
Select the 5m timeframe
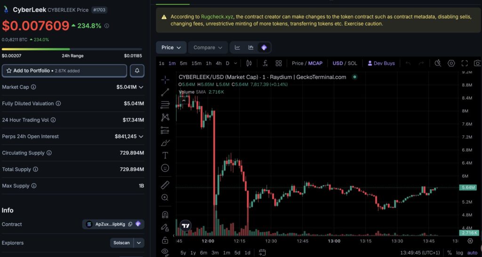pyautogui.click(x=184, y=63)
